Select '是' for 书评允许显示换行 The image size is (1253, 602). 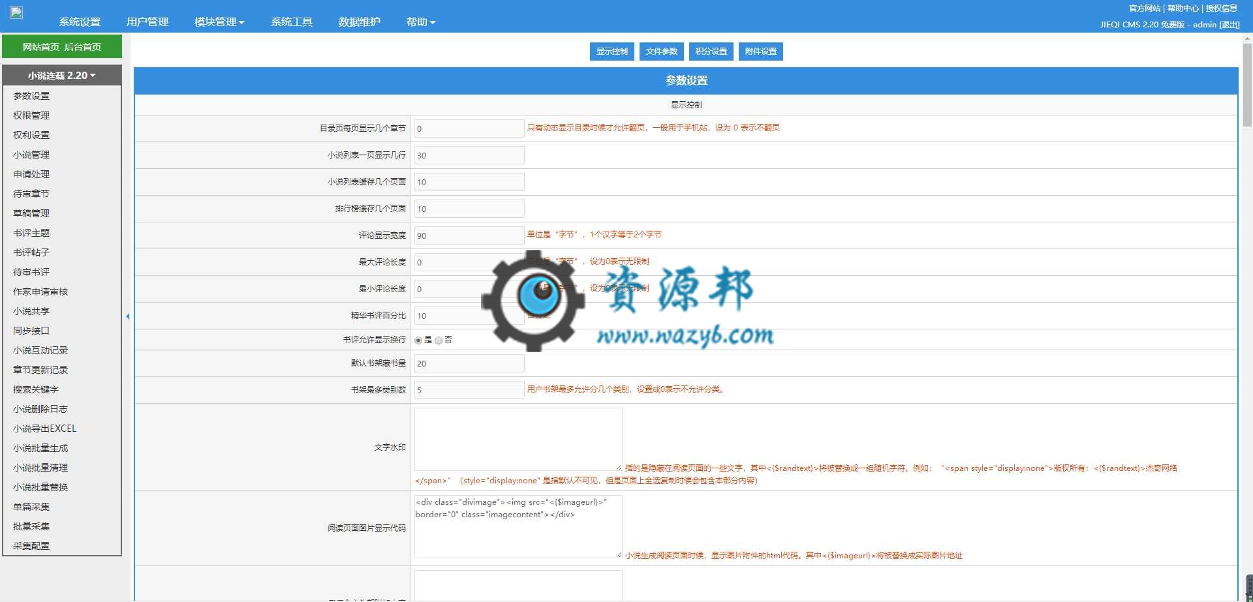[418, 340]
